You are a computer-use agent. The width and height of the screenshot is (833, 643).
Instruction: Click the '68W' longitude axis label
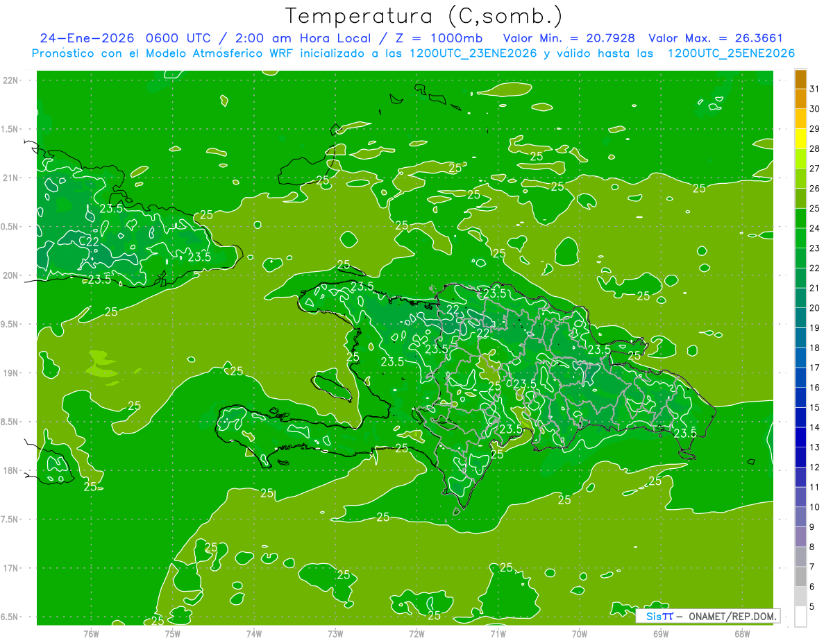742,634
